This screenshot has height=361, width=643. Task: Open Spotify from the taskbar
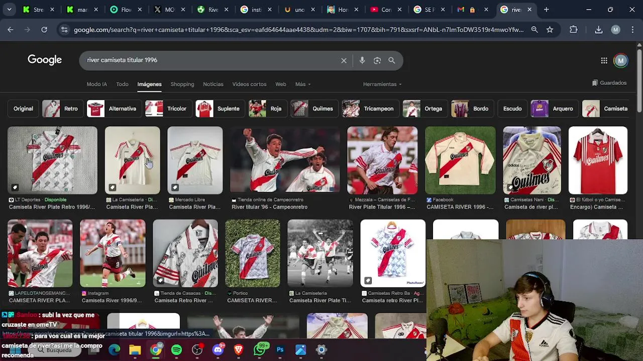(x=176, y=349)
